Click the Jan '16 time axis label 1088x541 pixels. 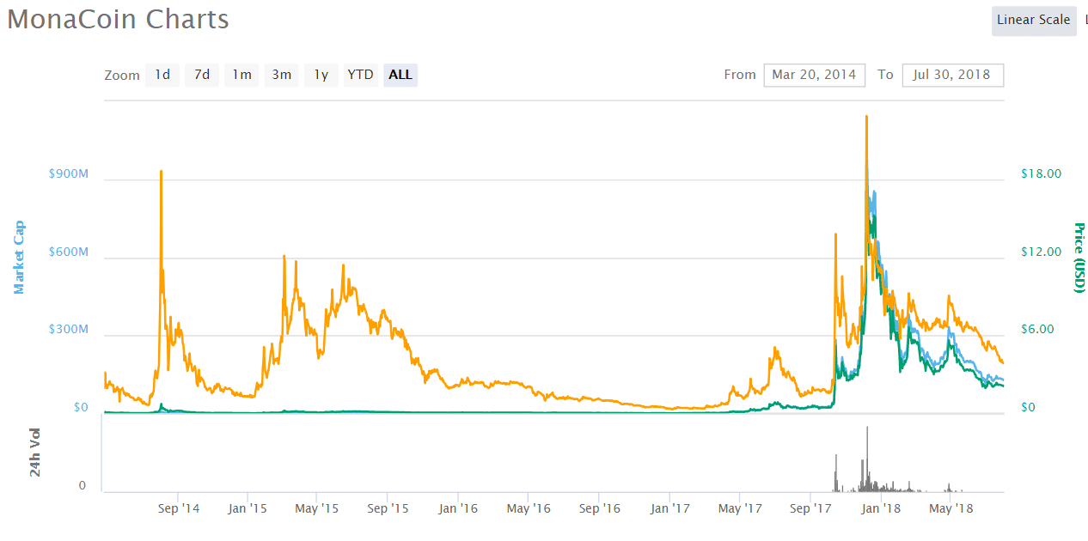point(458,508)
